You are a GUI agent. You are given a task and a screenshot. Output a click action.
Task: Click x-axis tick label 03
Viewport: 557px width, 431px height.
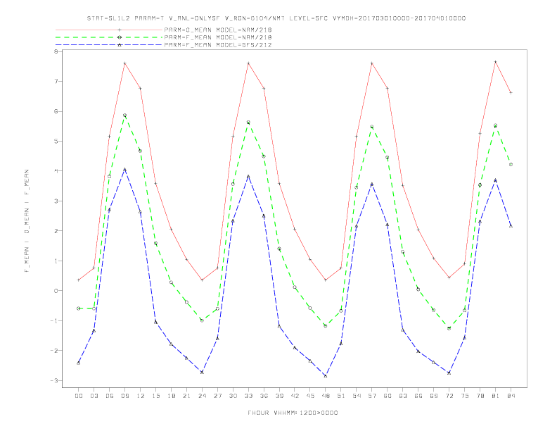pyautogui.click(x=94, y=396)
